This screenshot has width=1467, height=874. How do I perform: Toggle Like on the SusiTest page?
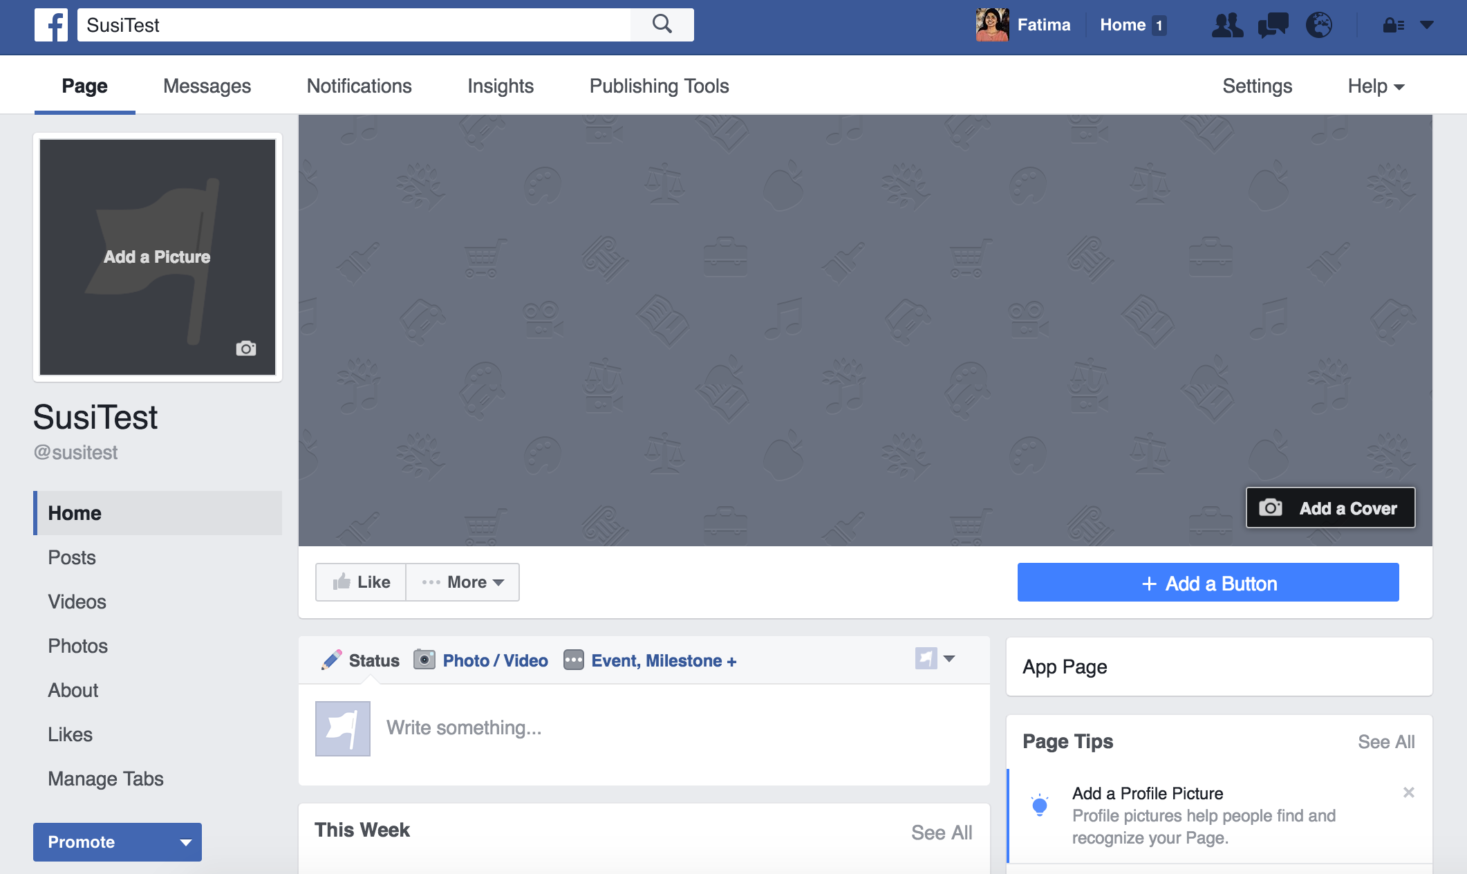pyautogui.click(x=362, y=582)
